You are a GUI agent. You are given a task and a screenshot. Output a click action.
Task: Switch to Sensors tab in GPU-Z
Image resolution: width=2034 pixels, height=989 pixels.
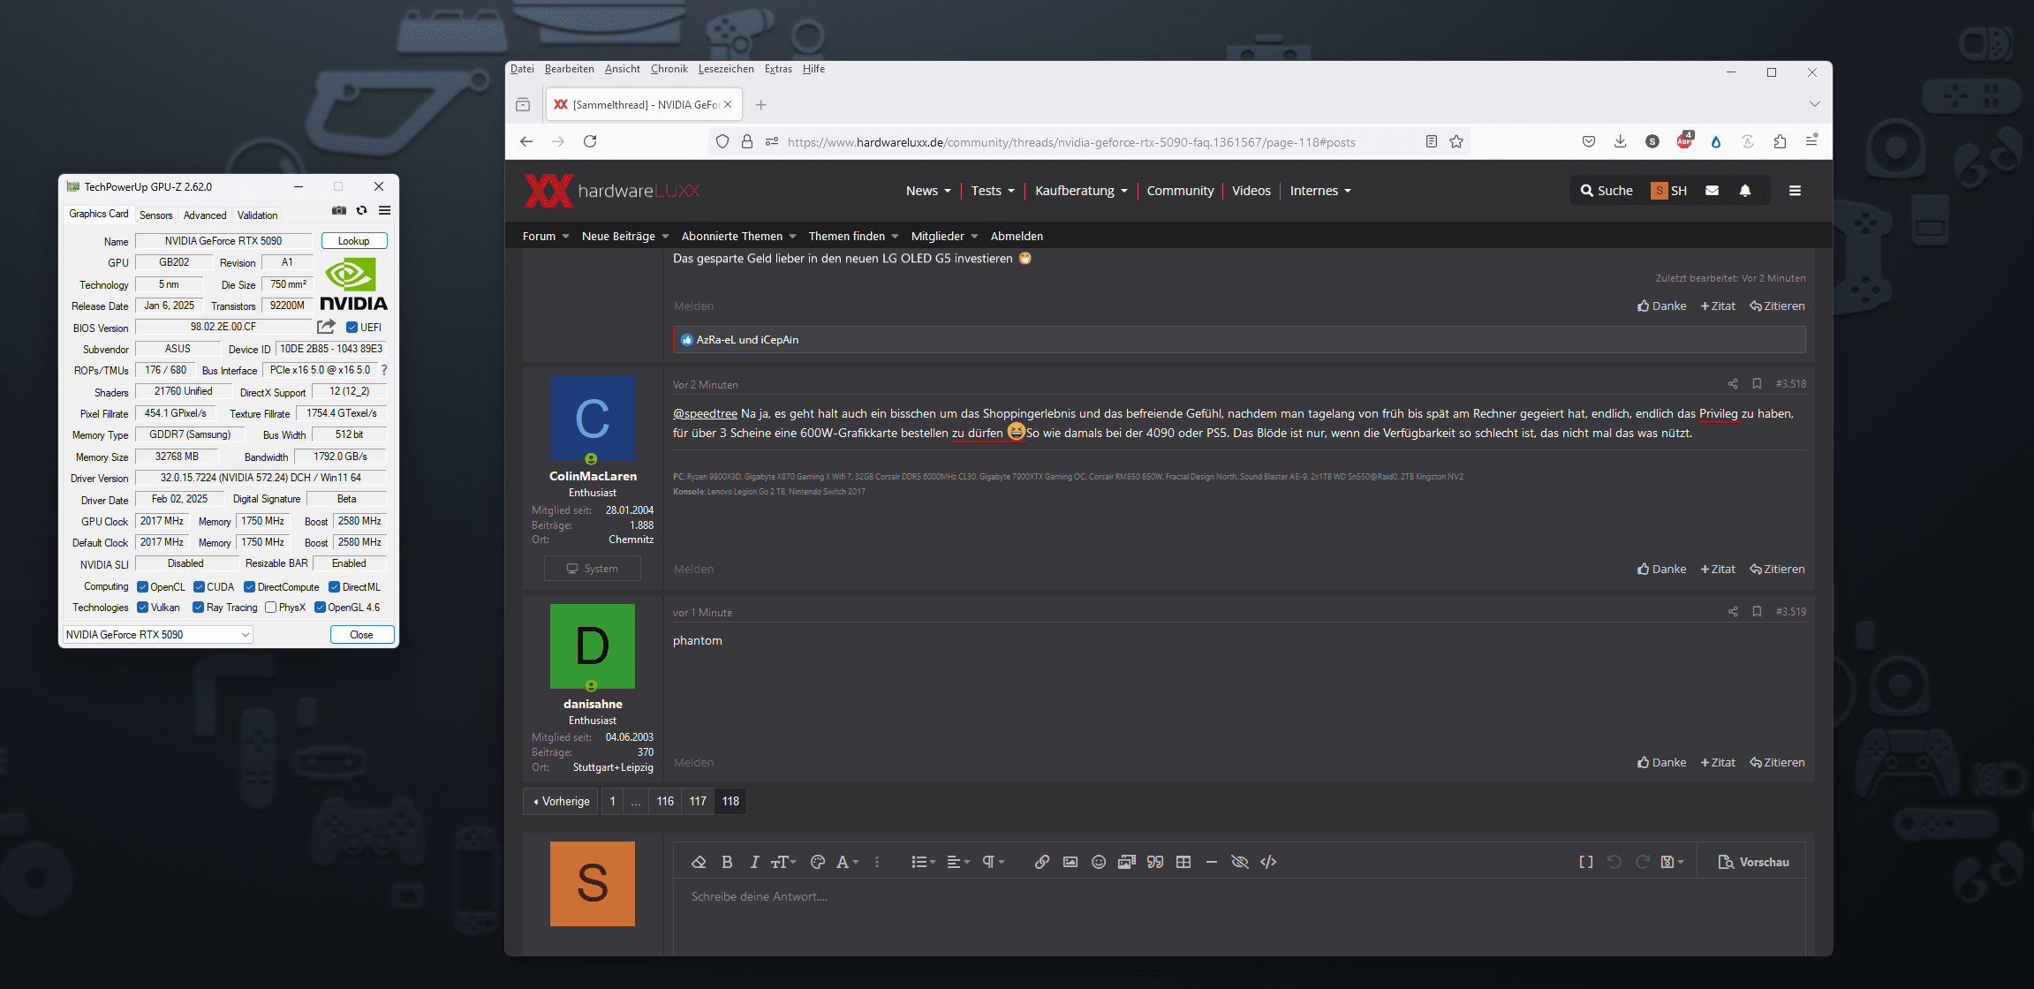pos(156,215)
